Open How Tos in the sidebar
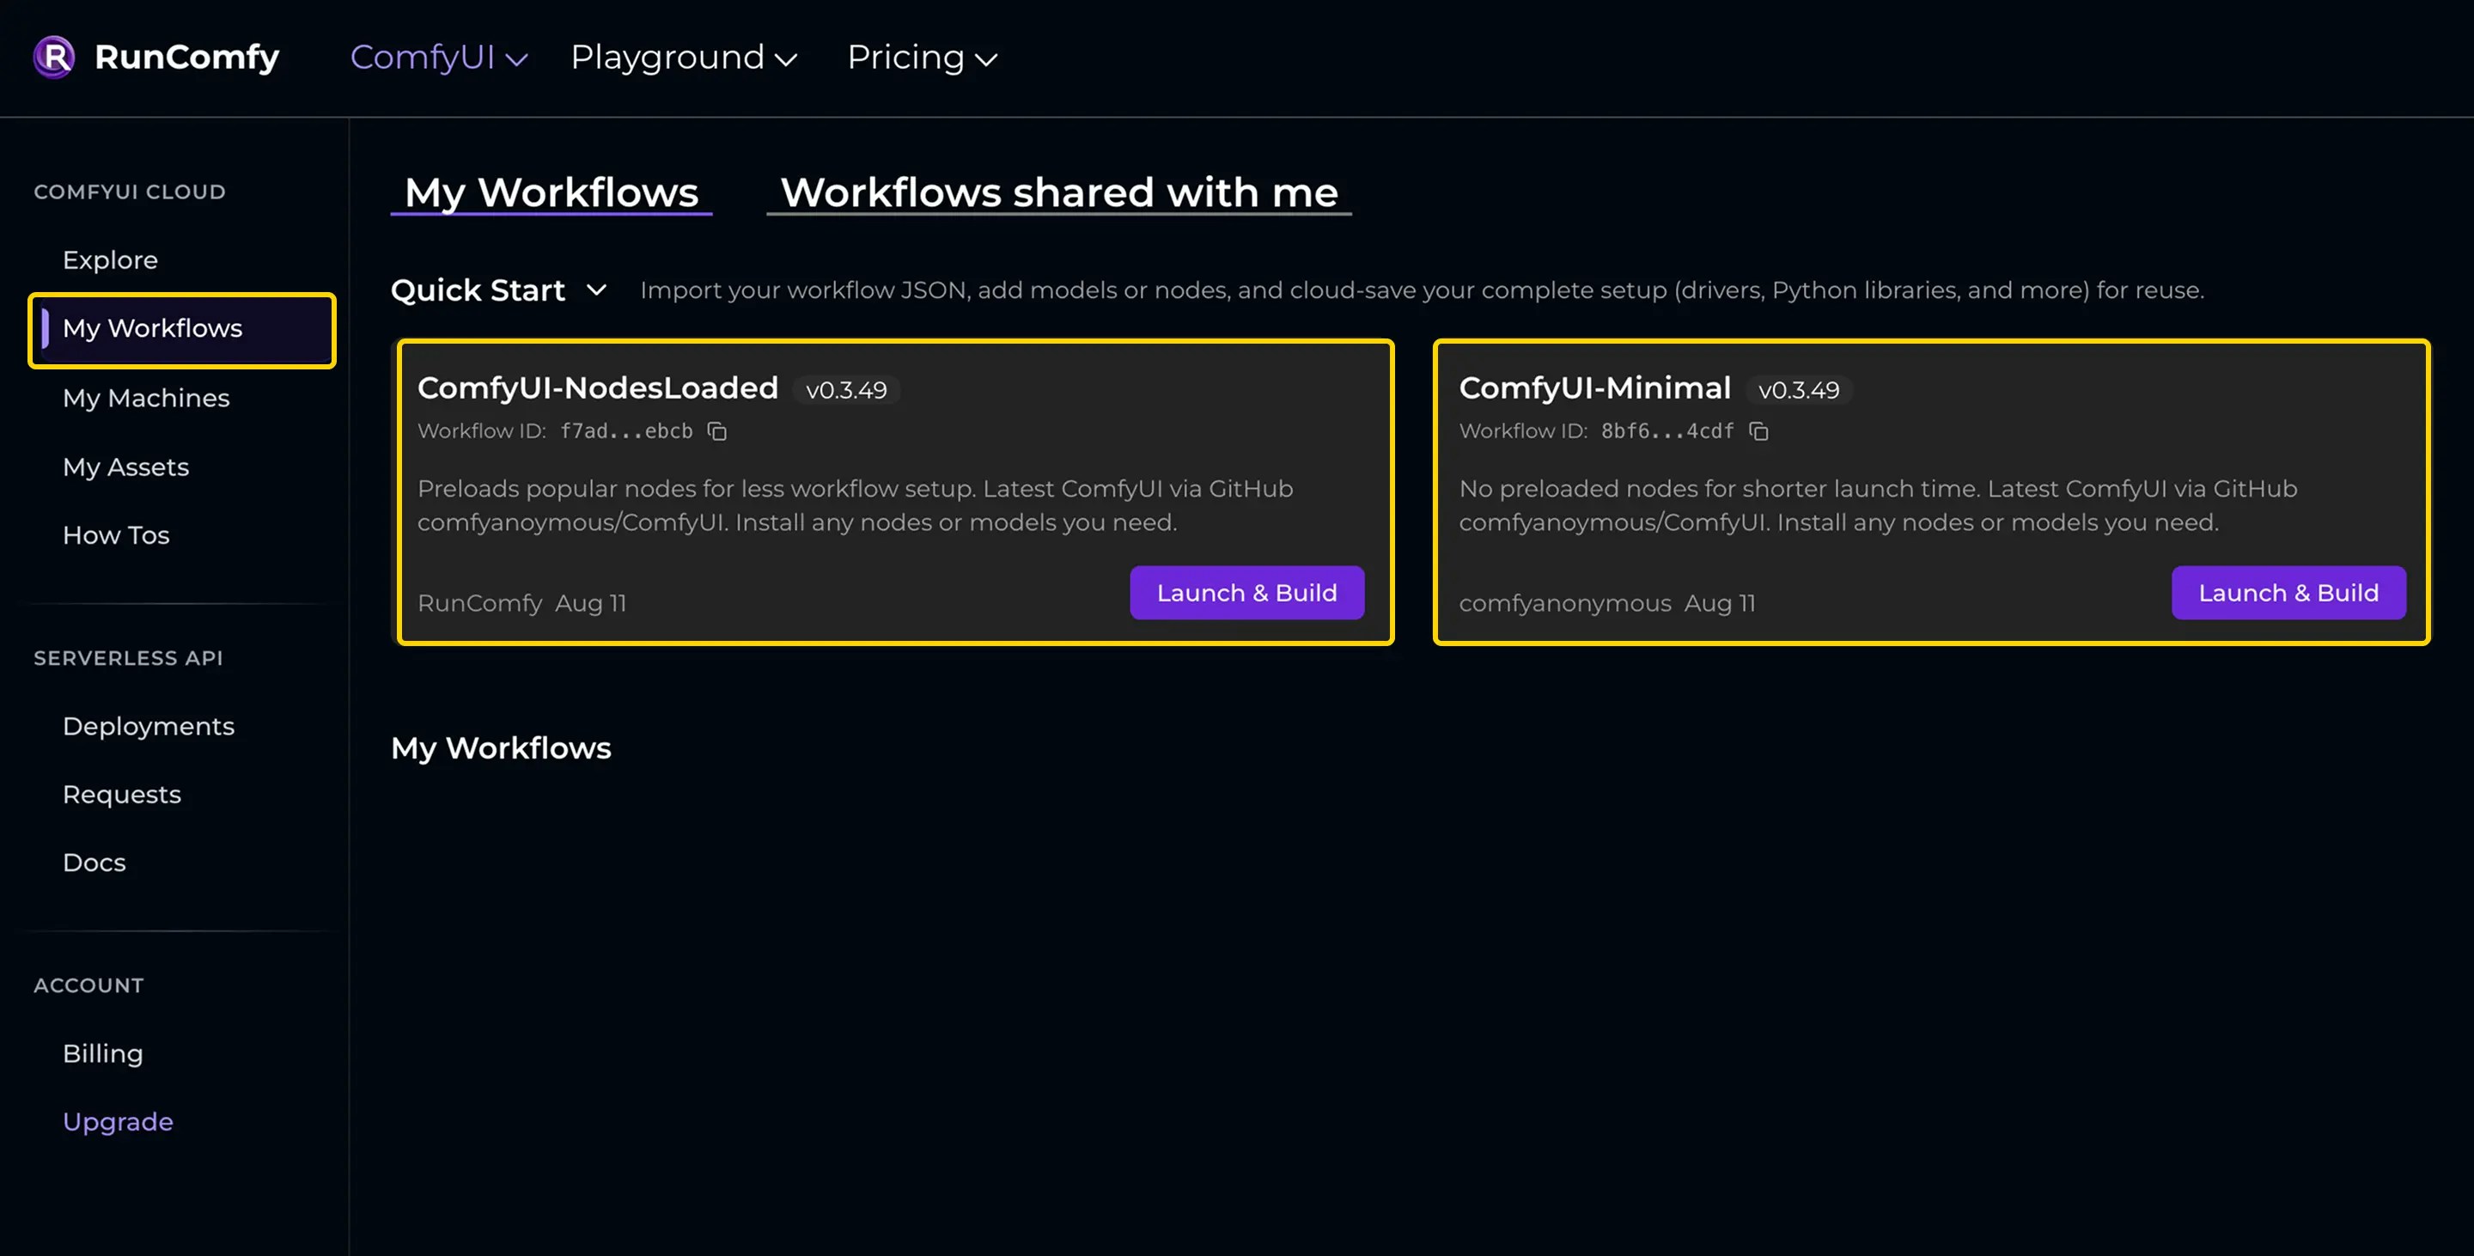Viewport: 2474px width, 1256px height. pyautogui.click(x=116, y=535)
